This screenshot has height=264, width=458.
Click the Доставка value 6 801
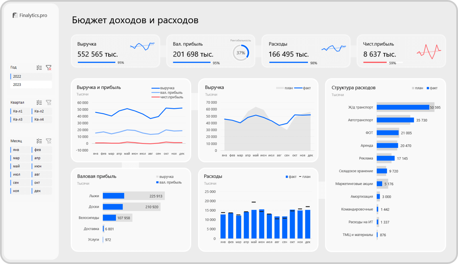(109, 229)
